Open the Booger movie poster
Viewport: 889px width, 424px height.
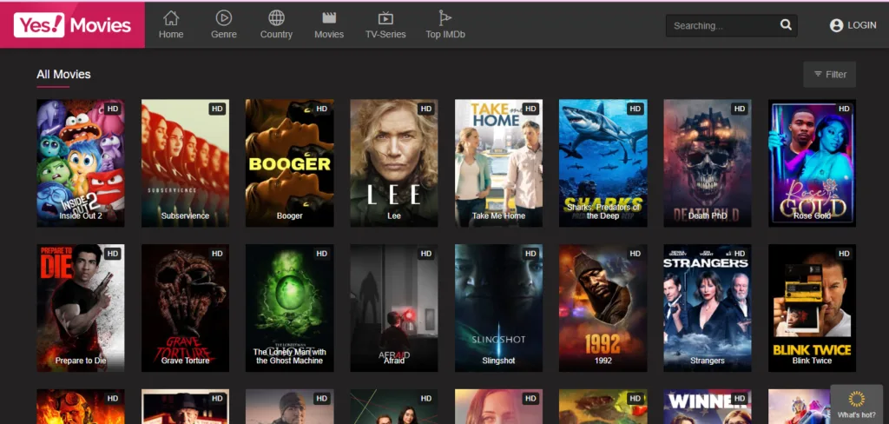click(x=289, y=163)
